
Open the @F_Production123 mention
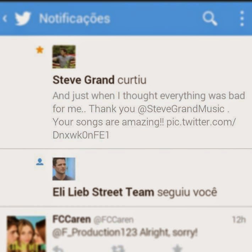point(95,232)
